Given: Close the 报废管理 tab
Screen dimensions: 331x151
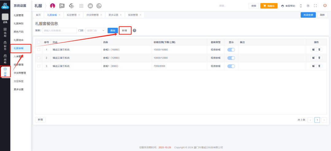Looking at the screenshot, I should pos(140,15).
